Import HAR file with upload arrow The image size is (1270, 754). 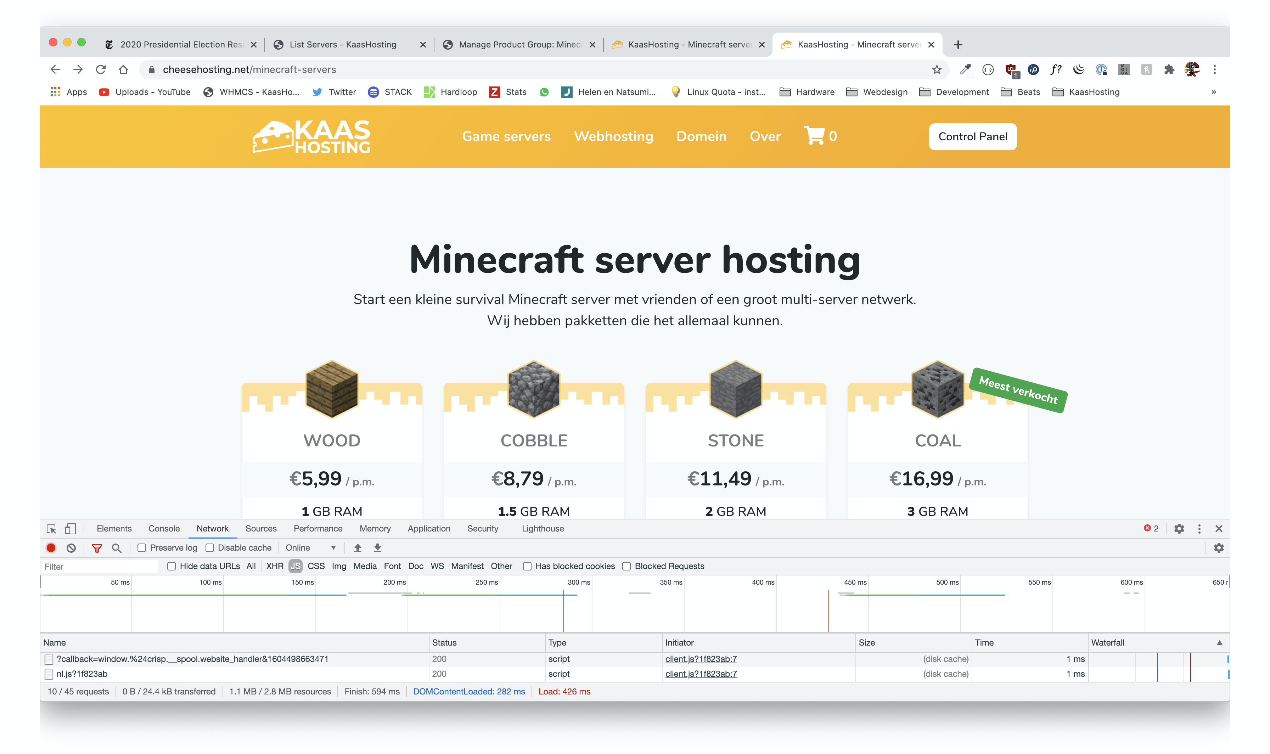[x=358, y=548]
